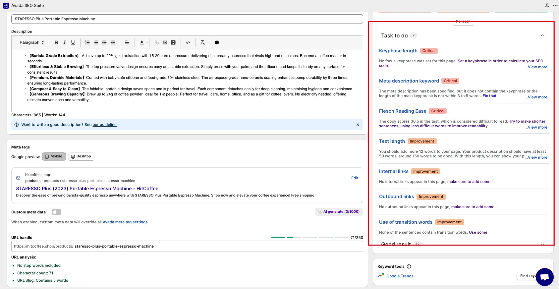Enable the Custom meta data switch
The image size is (559, 289).
pyautogui.click(x=56, y=212)
